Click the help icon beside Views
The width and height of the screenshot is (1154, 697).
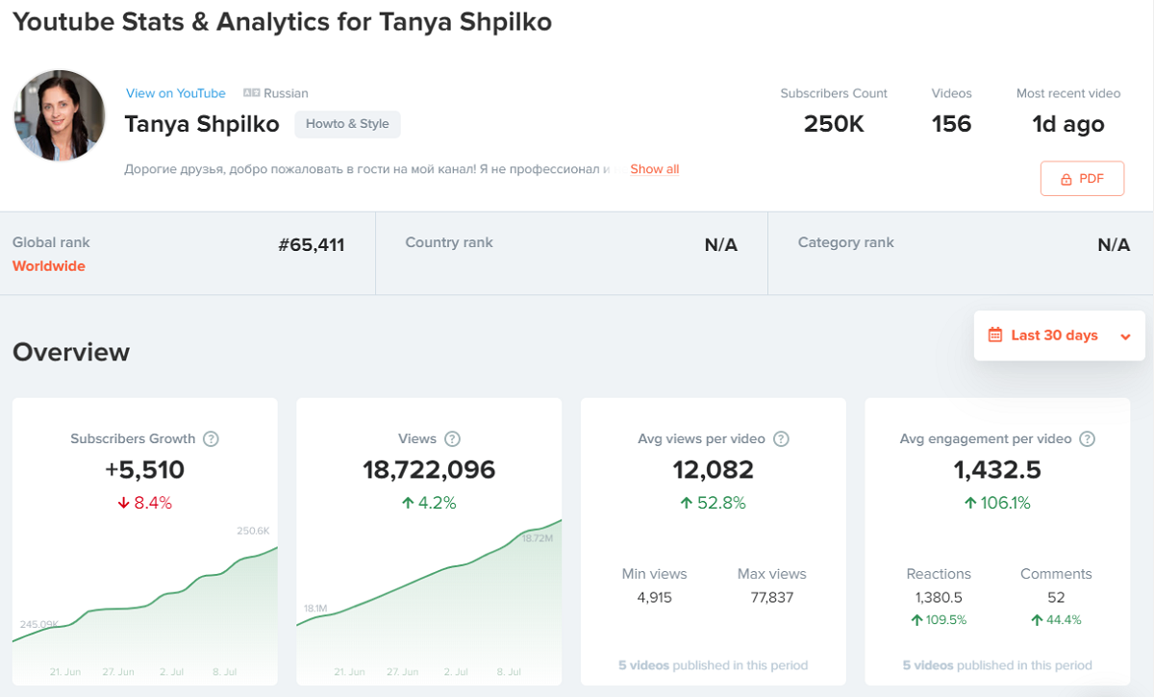pos(452,438)
